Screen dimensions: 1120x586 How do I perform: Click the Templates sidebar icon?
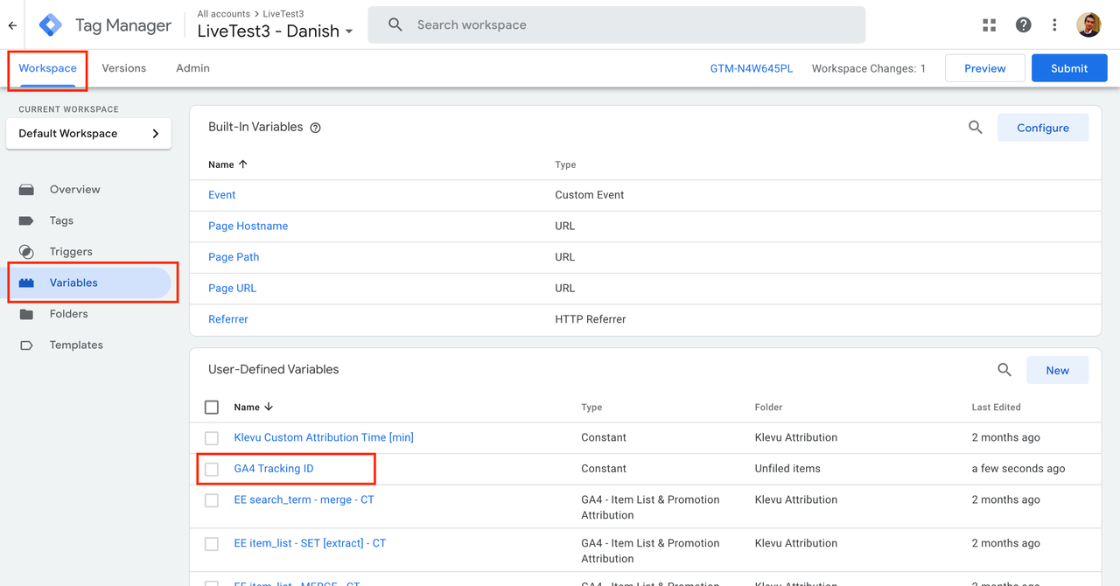(26, 345)
